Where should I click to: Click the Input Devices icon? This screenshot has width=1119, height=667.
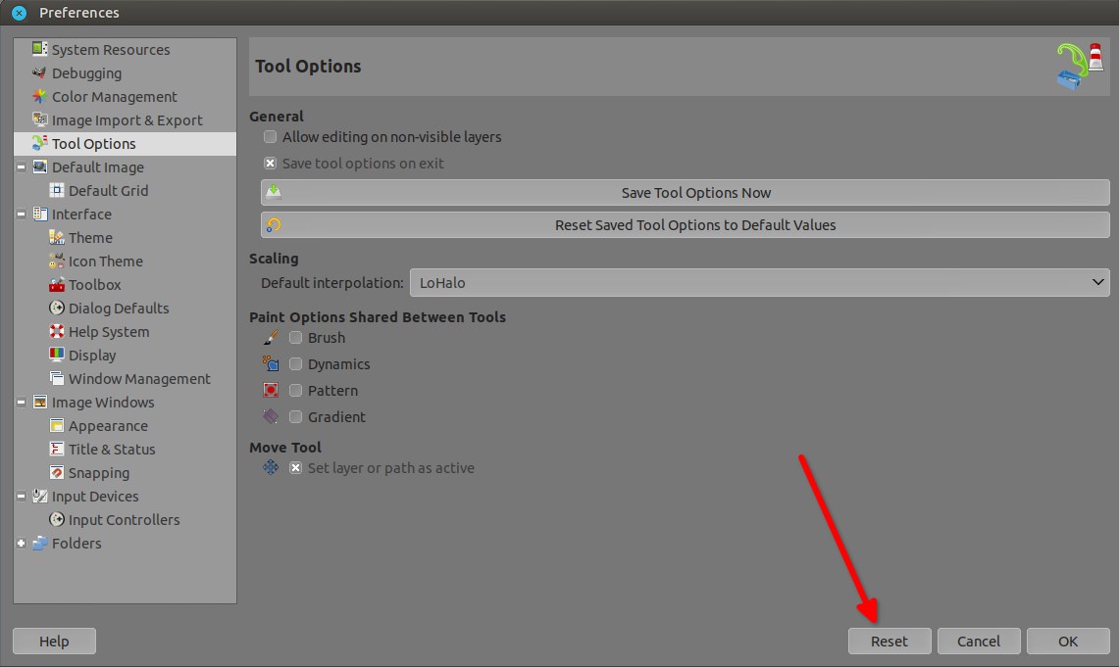pyautogui.click(x=40, y=496)
